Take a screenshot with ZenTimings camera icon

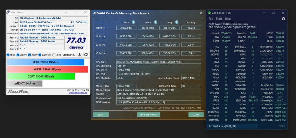[283, 19]
